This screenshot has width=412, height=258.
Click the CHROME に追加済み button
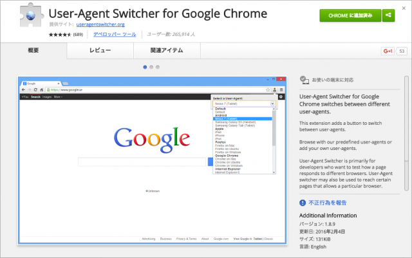[x=350, y=16]
